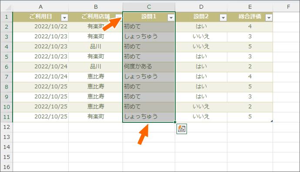
Task: Click はい in row 2
Action: 201,27
